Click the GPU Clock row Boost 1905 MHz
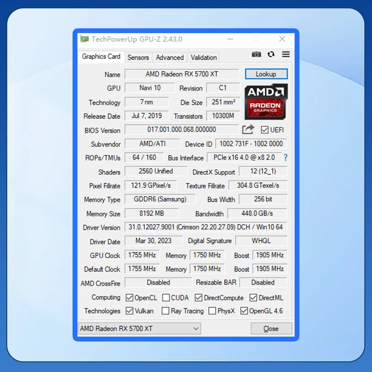The height and width of the screenshot is (372, 372). point(270,255)
